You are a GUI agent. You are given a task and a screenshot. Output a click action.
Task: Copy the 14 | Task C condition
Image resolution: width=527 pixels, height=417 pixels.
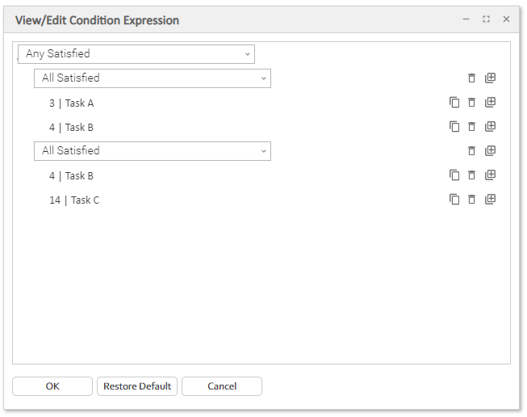[454, 200]
